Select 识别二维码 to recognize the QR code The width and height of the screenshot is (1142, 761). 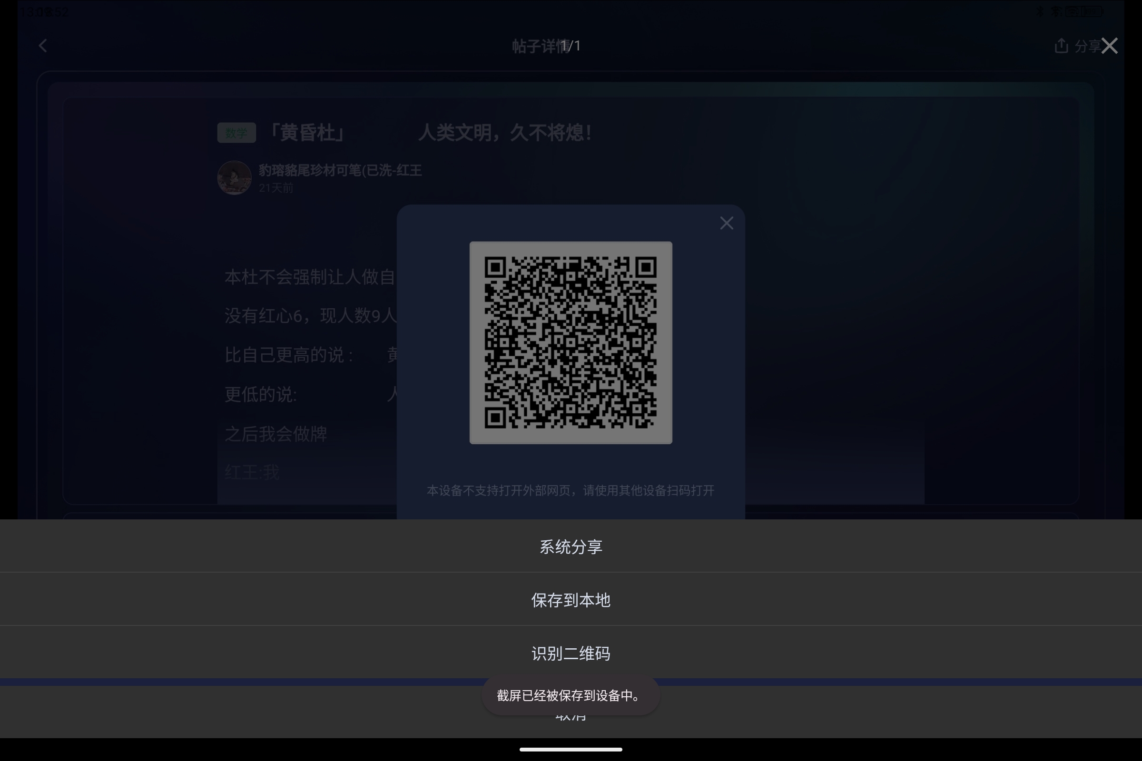[x=571, y=653]
